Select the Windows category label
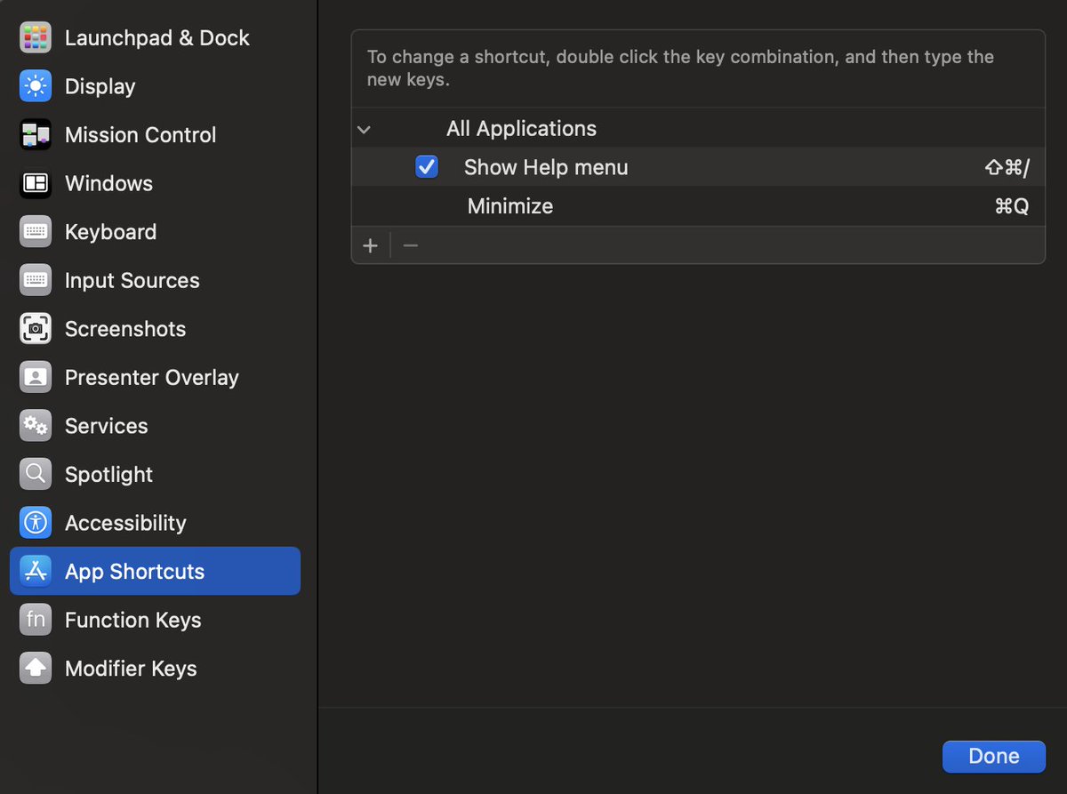The width and height of the screenshot is (1067, 794). coord(108,183)
